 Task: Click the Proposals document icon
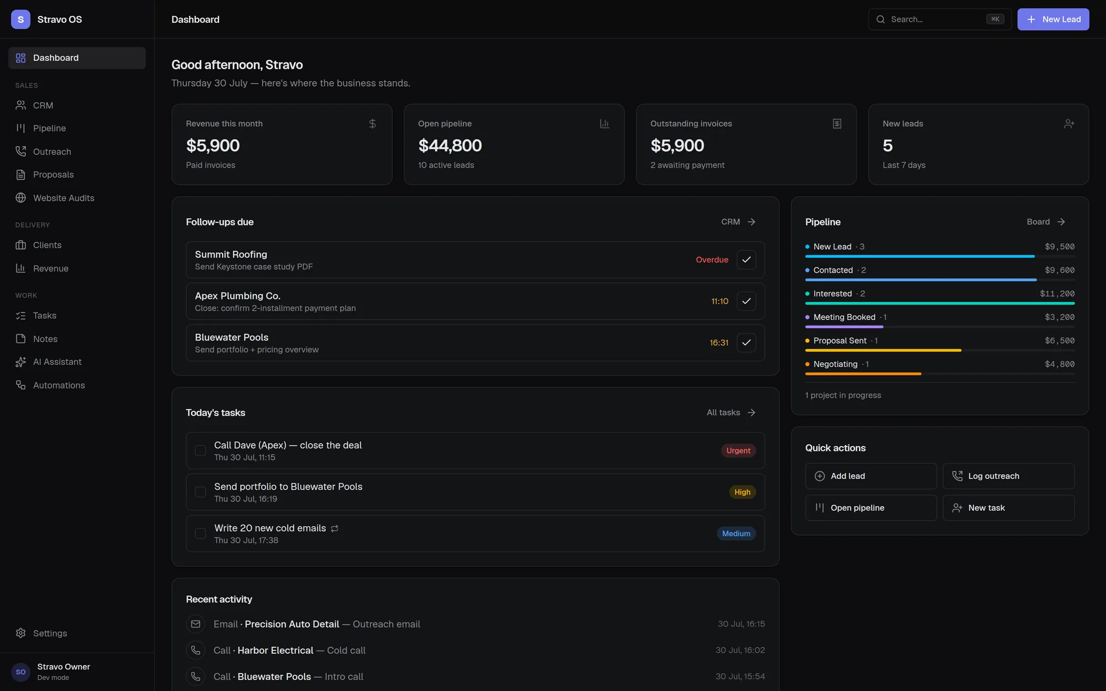coord(21,175)
